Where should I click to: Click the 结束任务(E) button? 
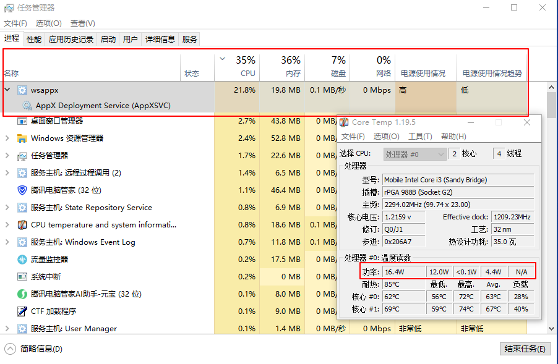(x=525, y=349)
